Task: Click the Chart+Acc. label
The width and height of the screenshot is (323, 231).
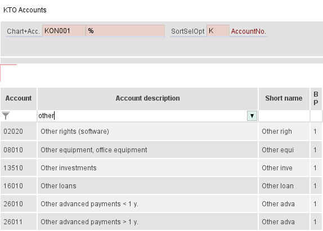Action: [x=23, y=31]
